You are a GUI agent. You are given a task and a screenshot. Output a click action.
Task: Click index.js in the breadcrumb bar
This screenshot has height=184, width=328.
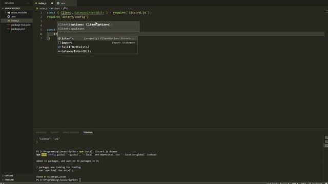point(43,8)
